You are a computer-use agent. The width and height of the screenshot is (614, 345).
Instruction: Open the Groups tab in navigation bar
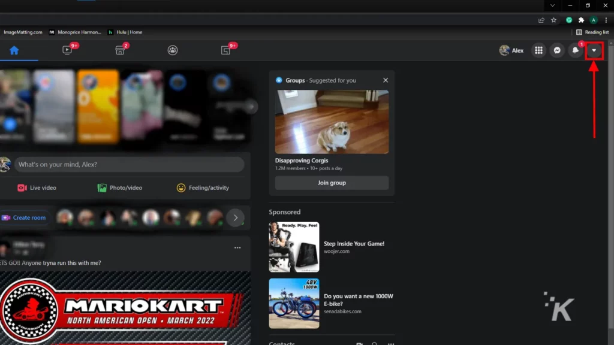pyautogui.click(x=173, y=50)
